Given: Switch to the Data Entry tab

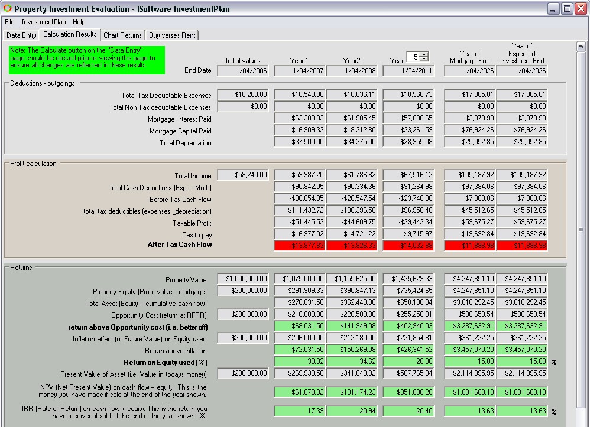Looking at the screenshot, I should click(21, 35).
